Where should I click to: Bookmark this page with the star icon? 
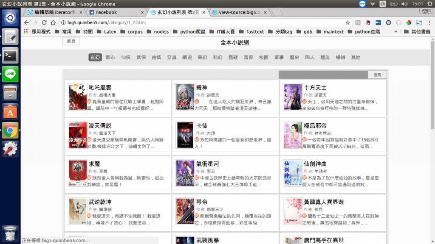pos(347,23)
